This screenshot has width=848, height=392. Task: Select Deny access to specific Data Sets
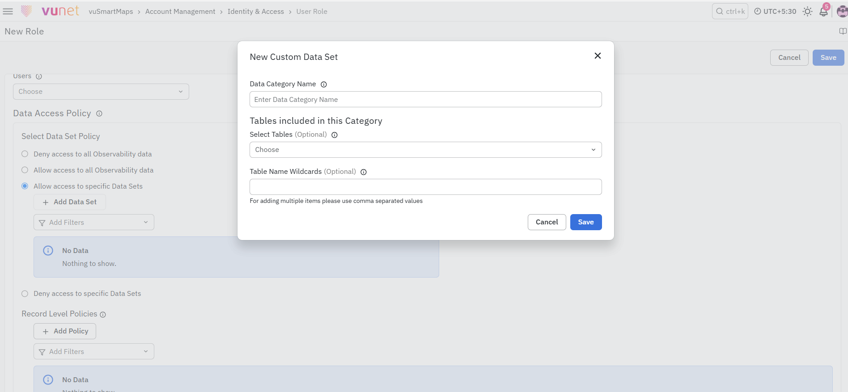pos(25,294)
